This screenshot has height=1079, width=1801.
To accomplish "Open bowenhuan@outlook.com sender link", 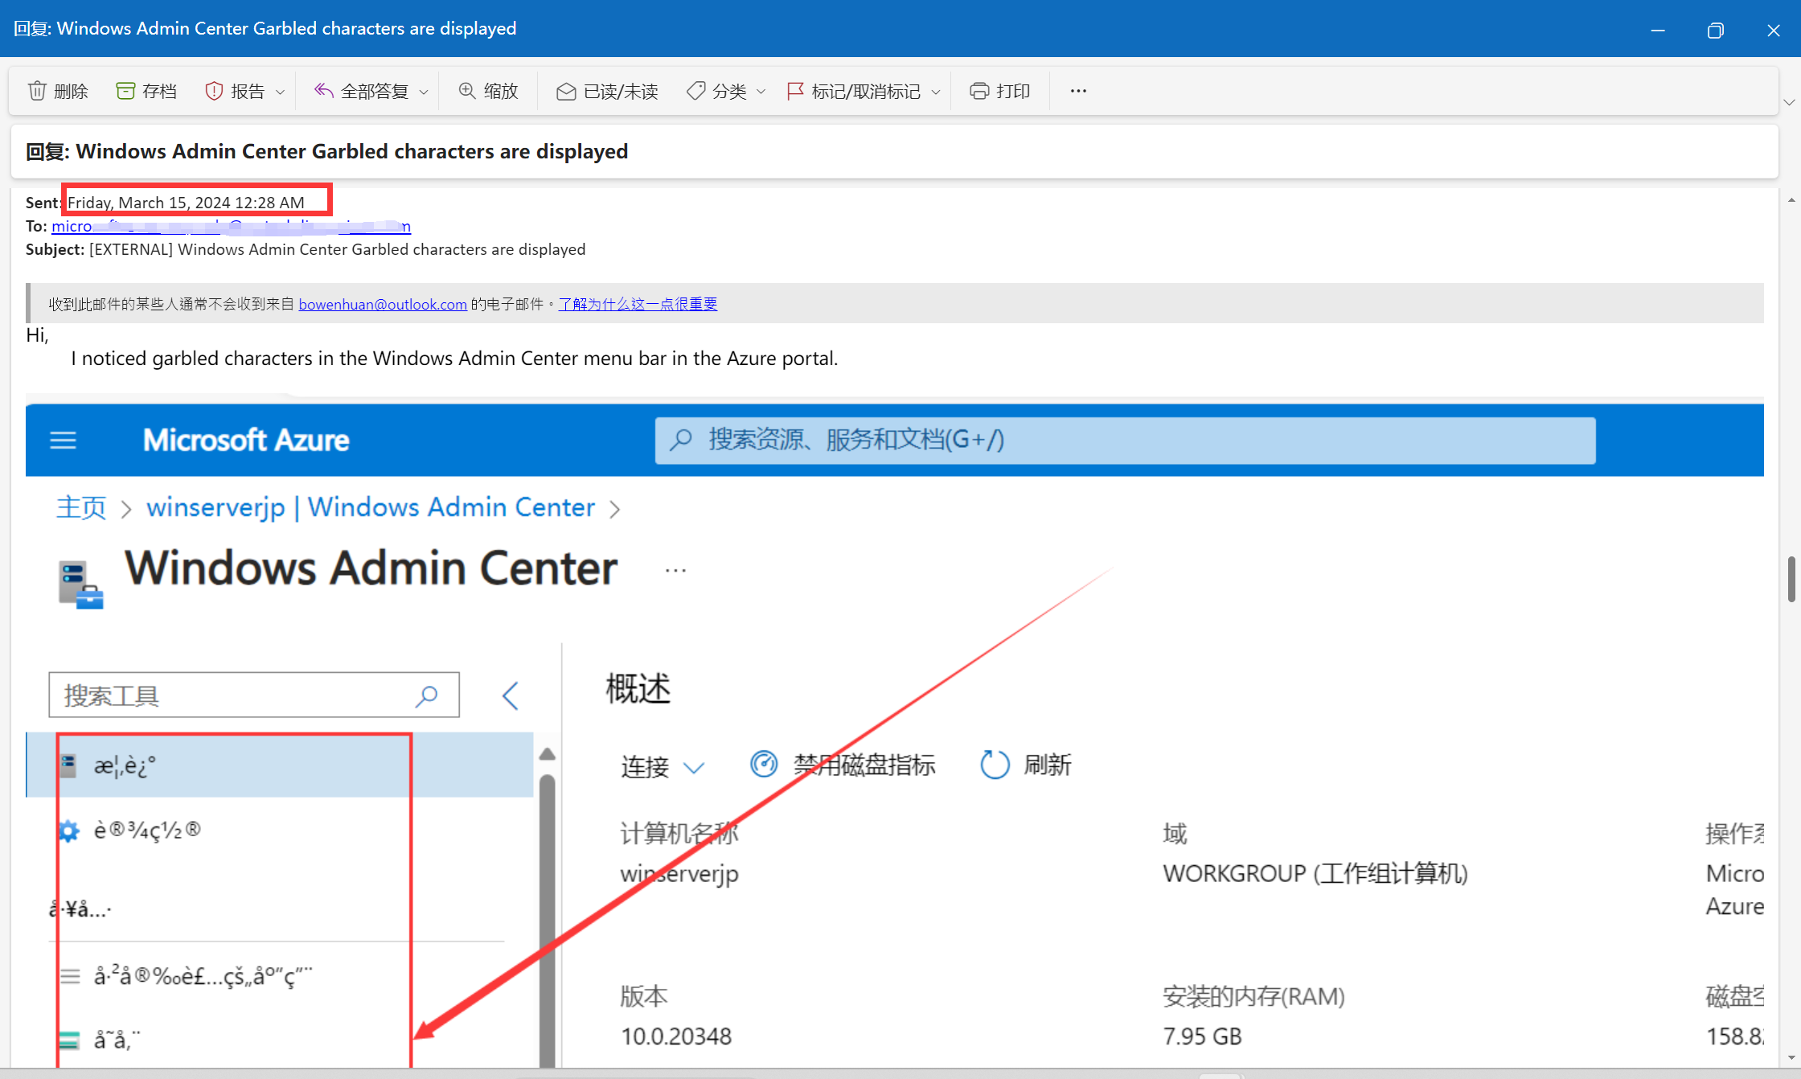I will pyautogui.click(x=383, y=304).
